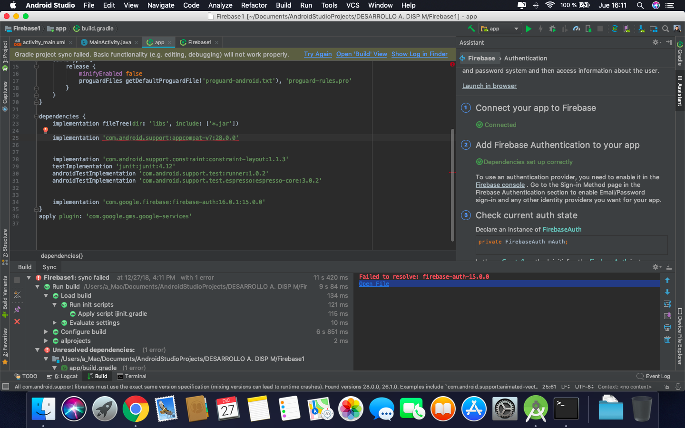Viewport: 685px width, 428px height.
Task: Open AVD Manager icon
Action: pos(627,29)
